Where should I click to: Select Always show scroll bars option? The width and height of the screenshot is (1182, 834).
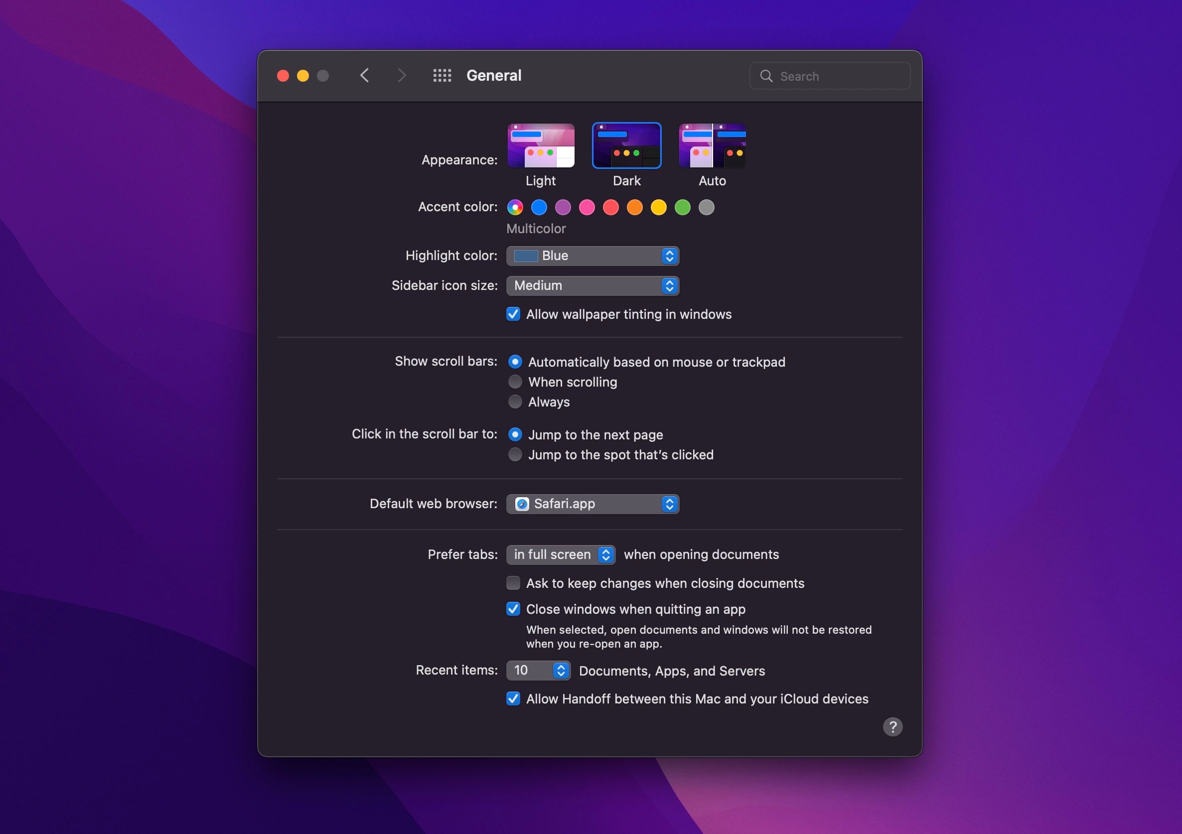pyautogui.click(x=514, y=402)
